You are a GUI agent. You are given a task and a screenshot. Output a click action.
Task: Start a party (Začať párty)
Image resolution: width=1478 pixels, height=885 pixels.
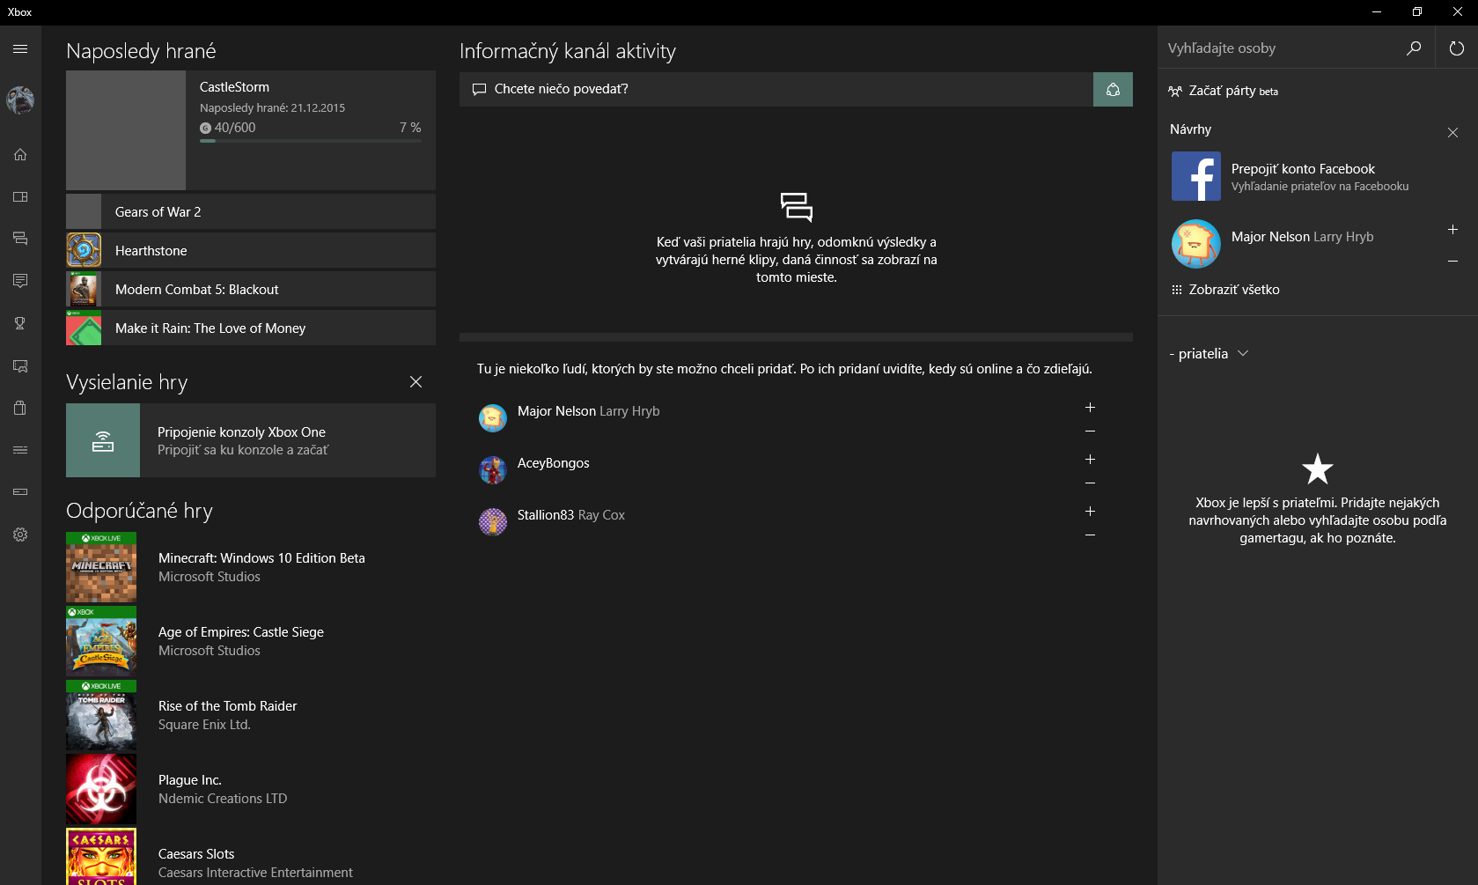tap(1223, 91)
